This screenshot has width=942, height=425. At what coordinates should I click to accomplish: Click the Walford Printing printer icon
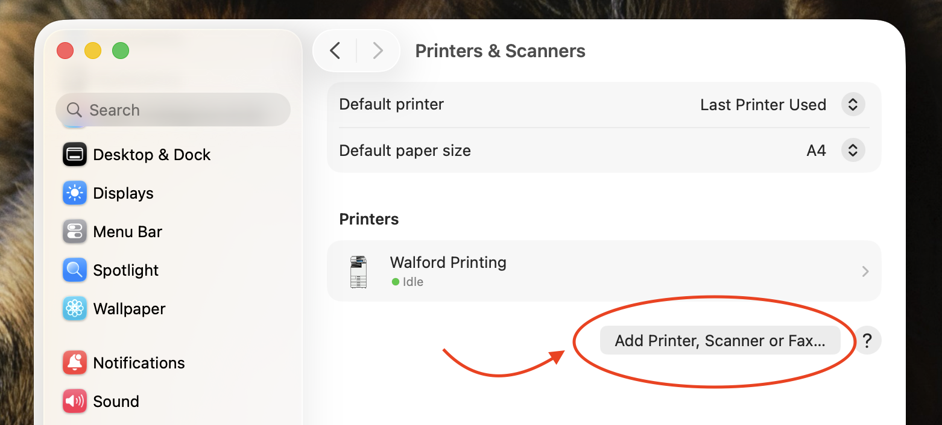[358, 271]
